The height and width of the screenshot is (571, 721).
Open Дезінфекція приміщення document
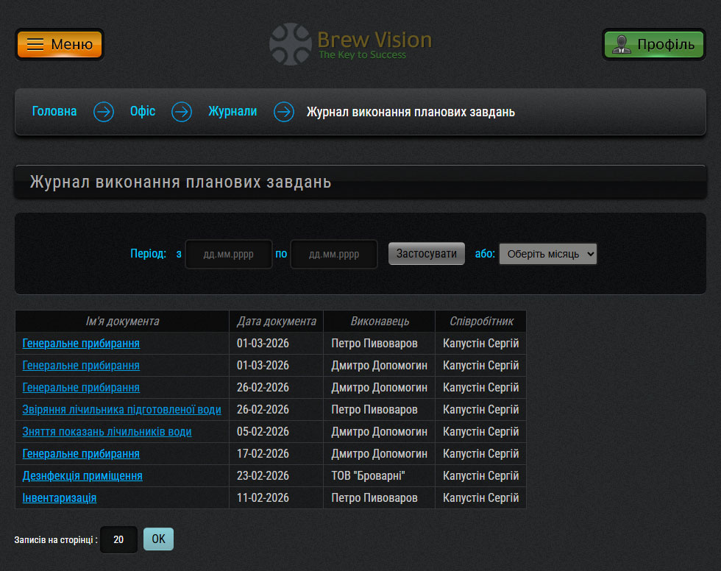(x=82, y=476)
